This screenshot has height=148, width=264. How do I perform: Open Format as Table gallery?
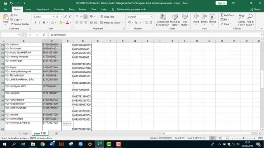tap(175, 20)
